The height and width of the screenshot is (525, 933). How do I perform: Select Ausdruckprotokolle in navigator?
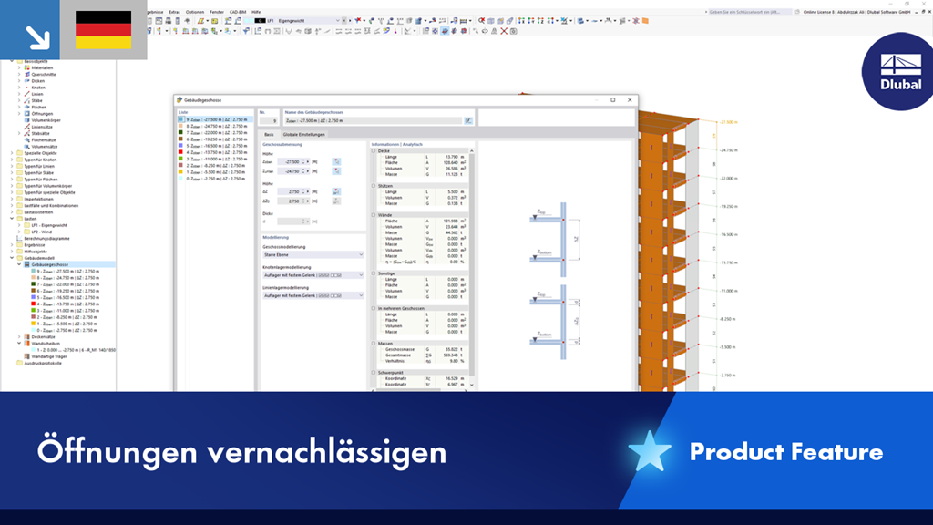tap(43, 363)
